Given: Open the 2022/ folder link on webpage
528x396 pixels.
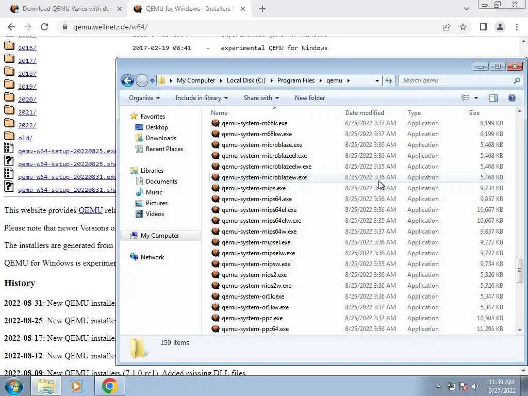Looking at the screenshot, I should coord(27,125).
